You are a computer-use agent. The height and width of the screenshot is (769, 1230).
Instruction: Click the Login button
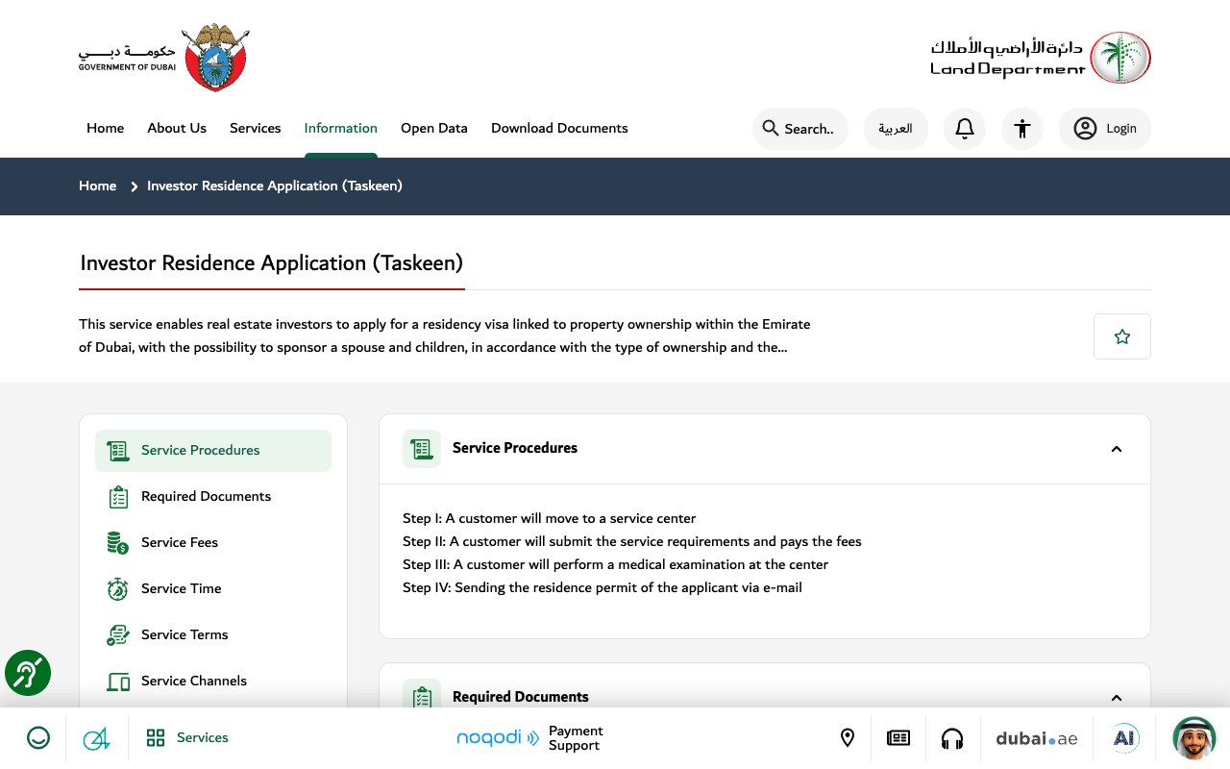[1105, 129]
